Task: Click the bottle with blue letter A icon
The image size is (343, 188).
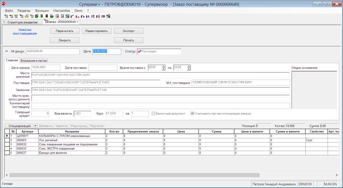Action: point(88,16)
